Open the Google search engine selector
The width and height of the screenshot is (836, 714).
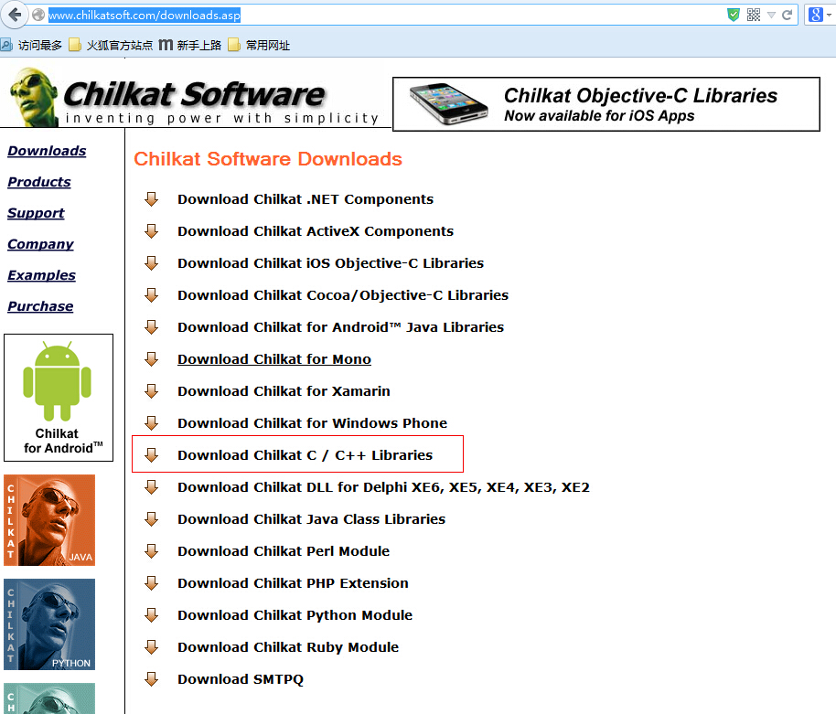pos(820,15)
